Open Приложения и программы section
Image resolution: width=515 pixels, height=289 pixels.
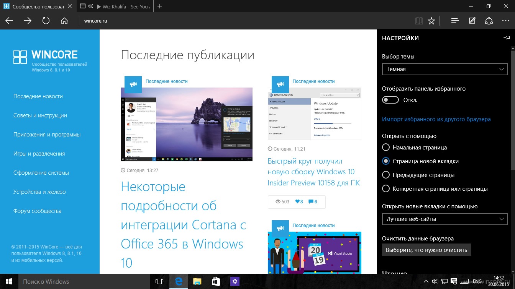coord(47,135)
